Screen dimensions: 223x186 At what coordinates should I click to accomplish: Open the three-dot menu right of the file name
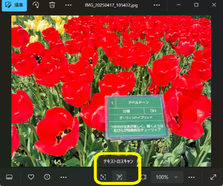click(157, 5)
